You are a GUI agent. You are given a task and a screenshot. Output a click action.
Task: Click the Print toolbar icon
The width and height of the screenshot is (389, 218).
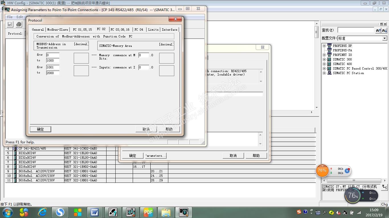point(19,24)
